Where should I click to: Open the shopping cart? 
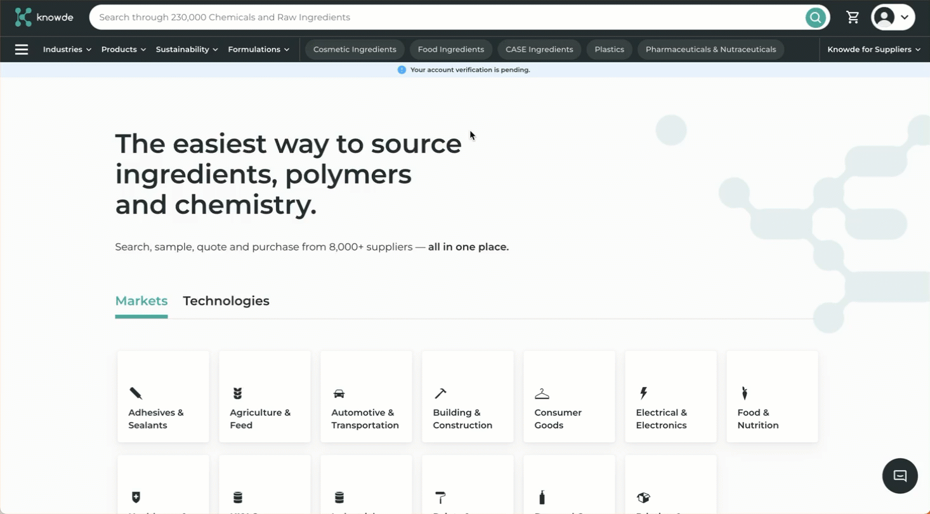pyautogui.click(x=853, y=17)
